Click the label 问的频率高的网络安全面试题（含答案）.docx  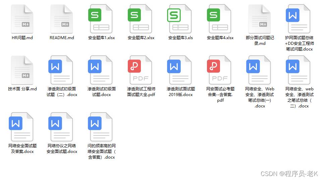[x=101, y=152]
